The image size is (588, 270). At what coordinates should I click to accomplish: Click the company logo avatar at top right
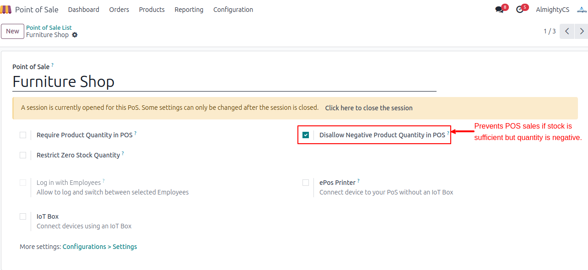click(581, 10)
